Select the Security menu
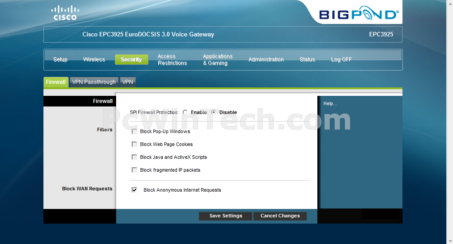 click(132, 59)
